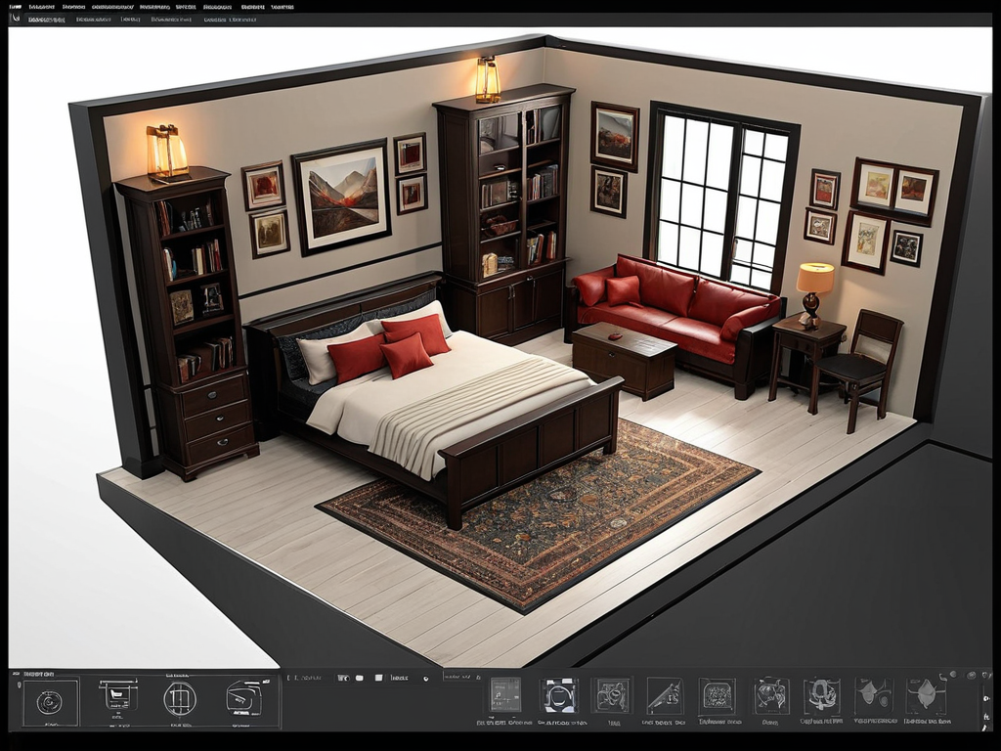The height and width of the screenshot is (751, 1001).
Task: Open the floor plan grid thumbnail in asset bar
Action: point(505,694)
